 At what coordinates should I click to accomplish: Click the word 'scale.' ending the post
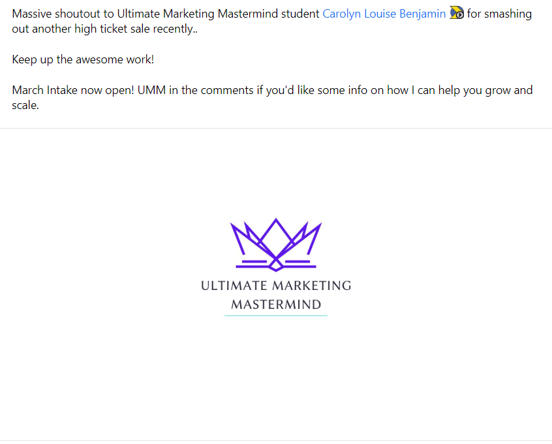click(x=25, y=105)
